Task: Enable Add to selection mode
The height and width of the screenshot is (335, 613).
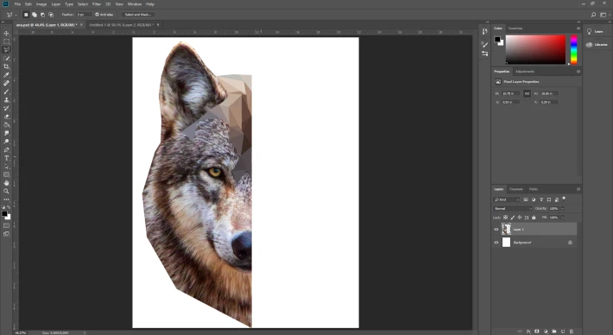Action: click(x=35, y=15)
